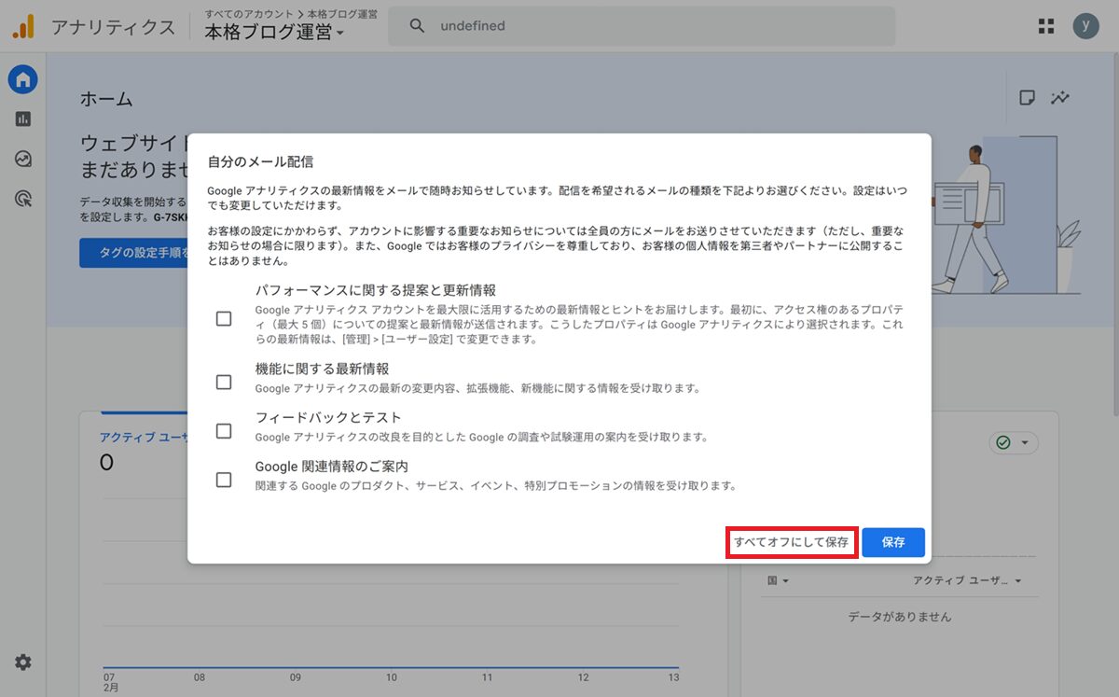Open the Advertising icon in sidebar
The image size is (1119, 697).
23,198
